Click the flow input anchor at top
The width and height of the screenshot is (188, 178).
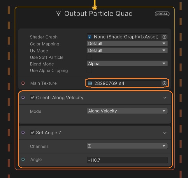click(x=94, y=7)
